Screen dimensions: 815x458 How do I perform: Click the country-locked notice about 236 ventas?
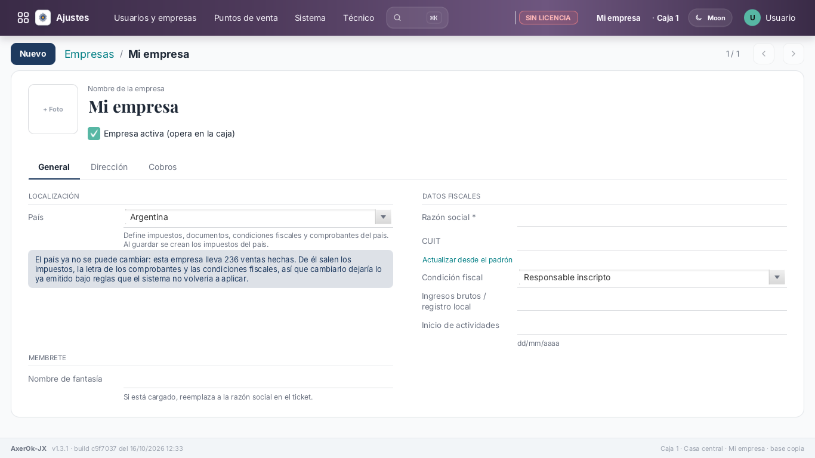[211, 269]
